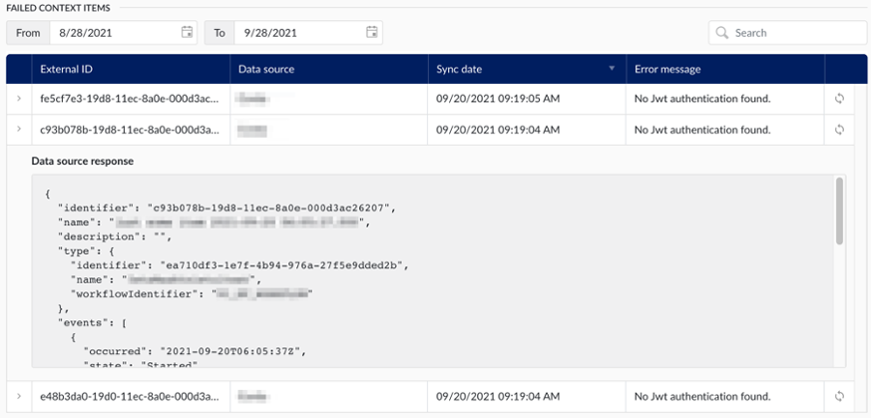
Task: Expand the fe5cf7e3 row details
Action: [18, 99]
